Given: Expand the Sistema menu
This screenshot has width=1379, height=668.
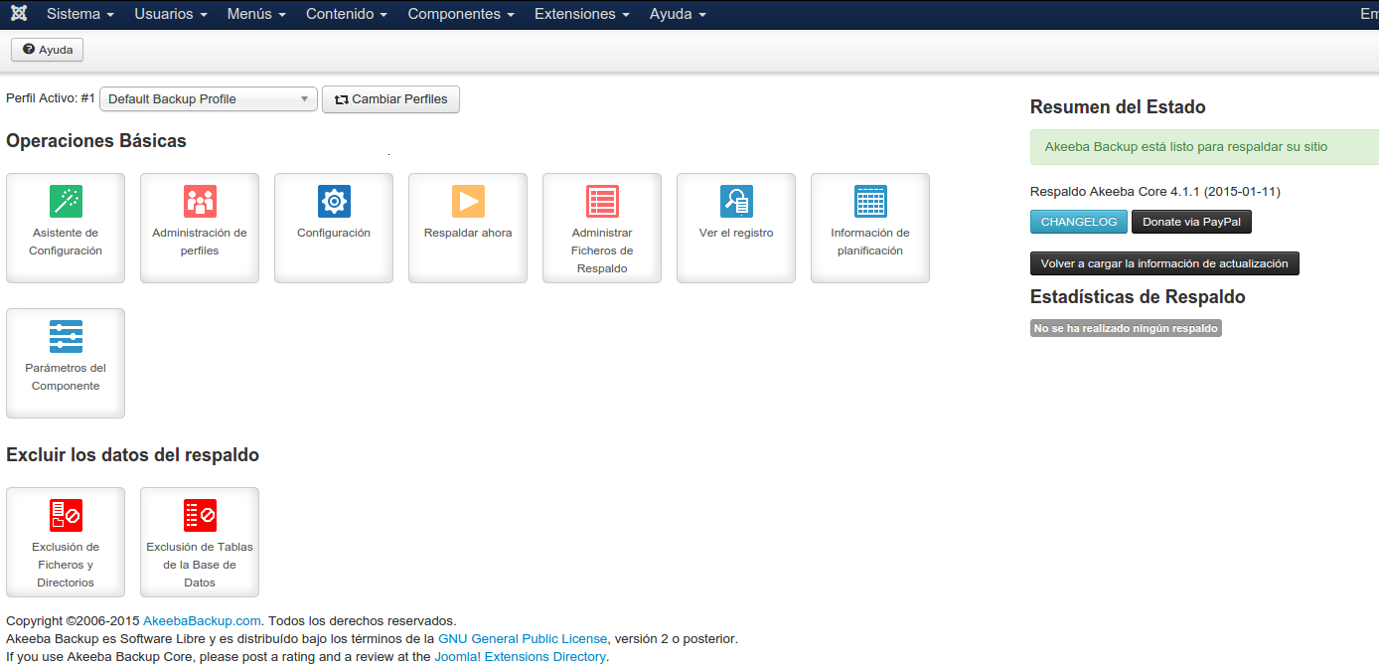Looking at the screenshot, I should (x=79, y=14).
